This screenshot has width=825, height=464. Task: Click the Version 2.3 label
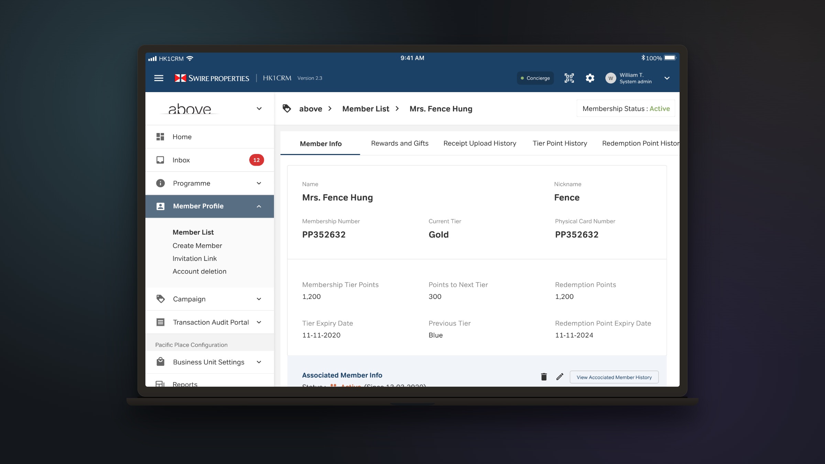(x=310, y=78)
